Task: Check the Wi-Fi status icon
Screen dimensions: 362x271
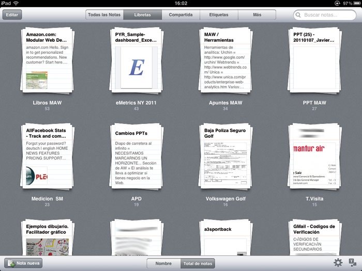Action: point(16,3)
